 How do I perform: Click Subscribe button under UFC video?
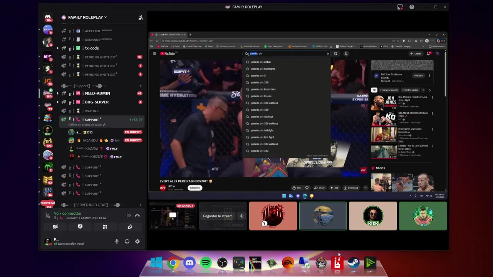(195, 188)
